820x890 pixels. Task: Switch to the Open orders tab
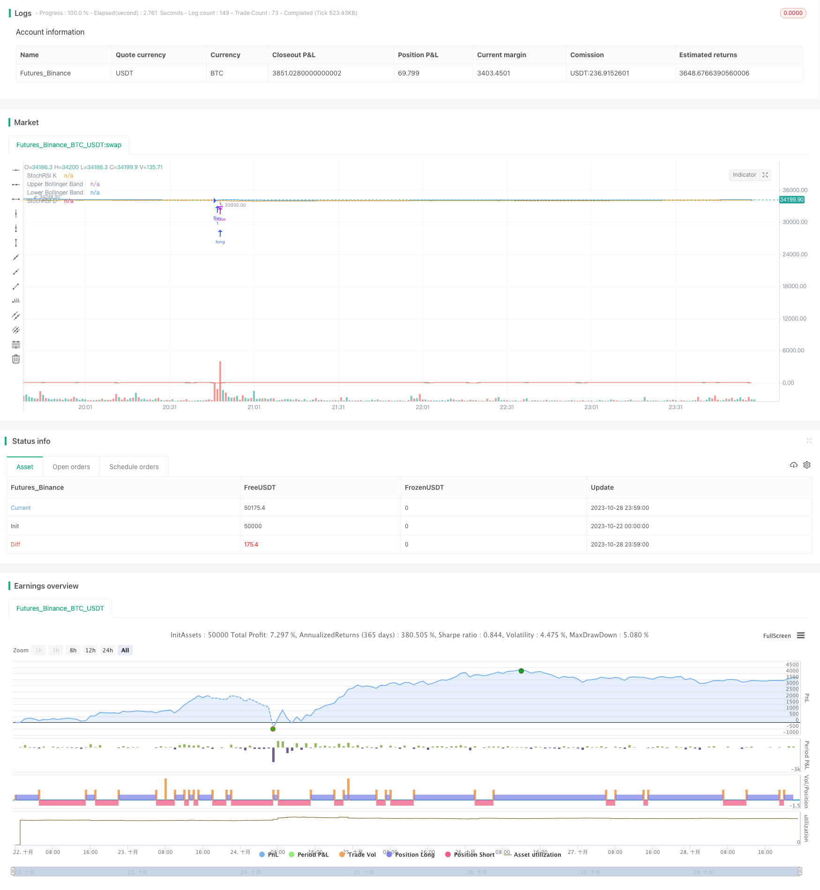71,467
